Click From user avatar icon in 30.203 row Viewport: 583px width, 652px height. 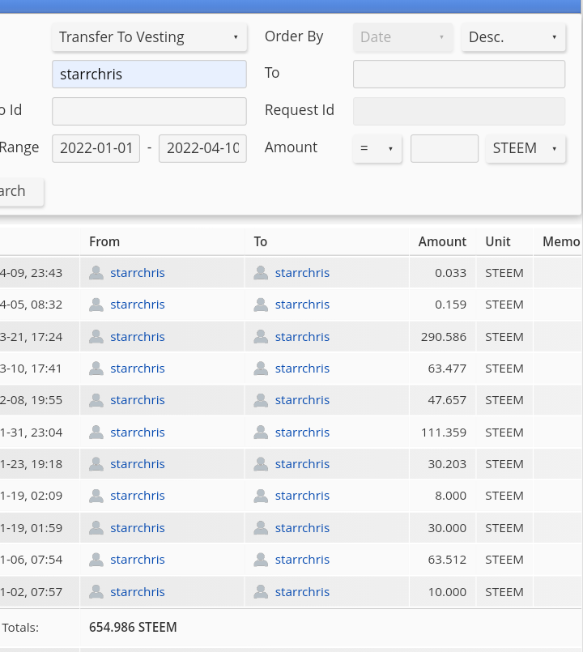click(x=96, y=464)
